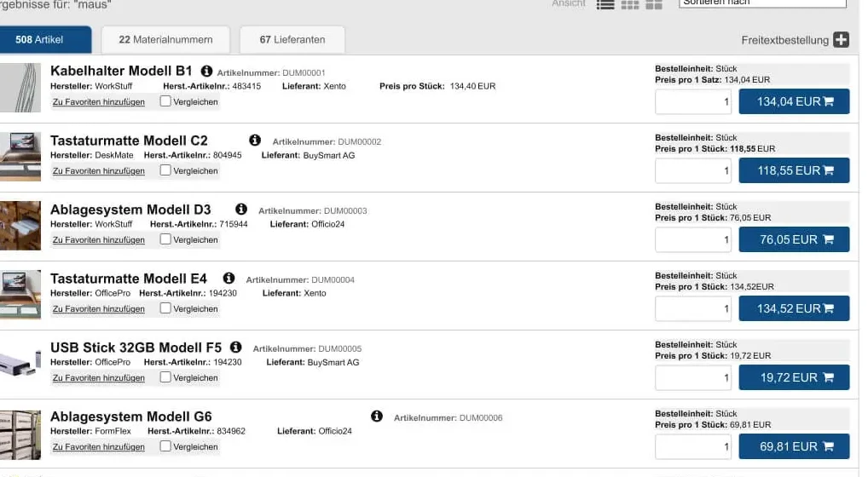The image size is (868, 477).
Task: Open Freitextbestellung link text
Action: [x=785, y=40]
